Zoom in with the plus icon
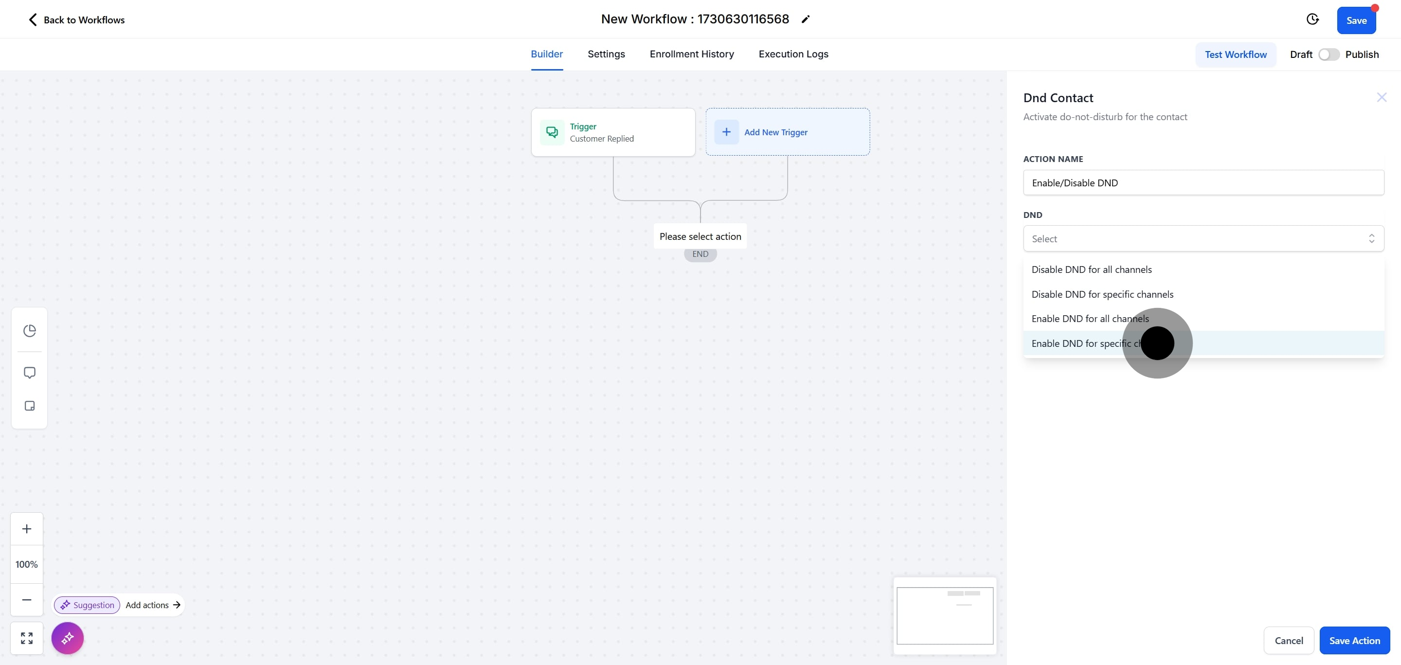The image size is (1401, 665). tap(27, 528)
